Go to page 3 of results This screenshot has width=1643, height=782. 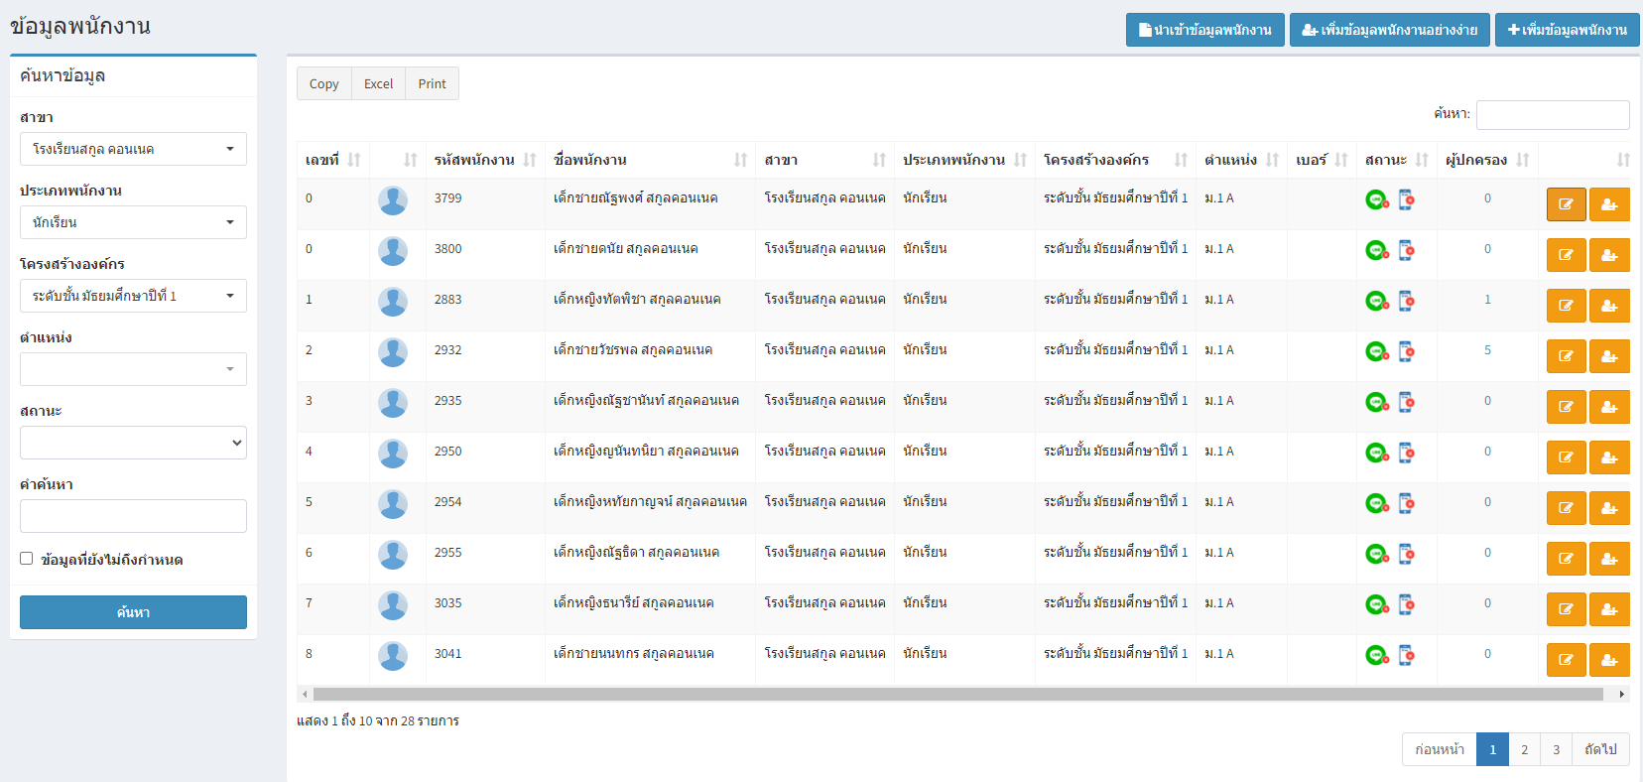click(x=1556, y=749)
